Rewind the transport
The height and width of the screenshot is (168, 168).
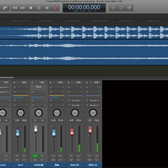(15, 8)
